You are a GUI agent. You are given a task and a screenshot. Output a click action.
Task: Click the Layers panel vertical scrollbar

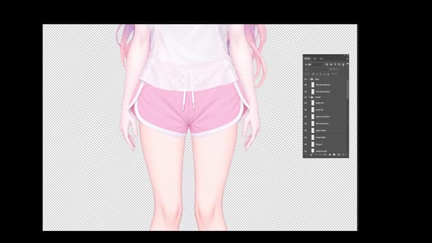(x=348, y=89)
